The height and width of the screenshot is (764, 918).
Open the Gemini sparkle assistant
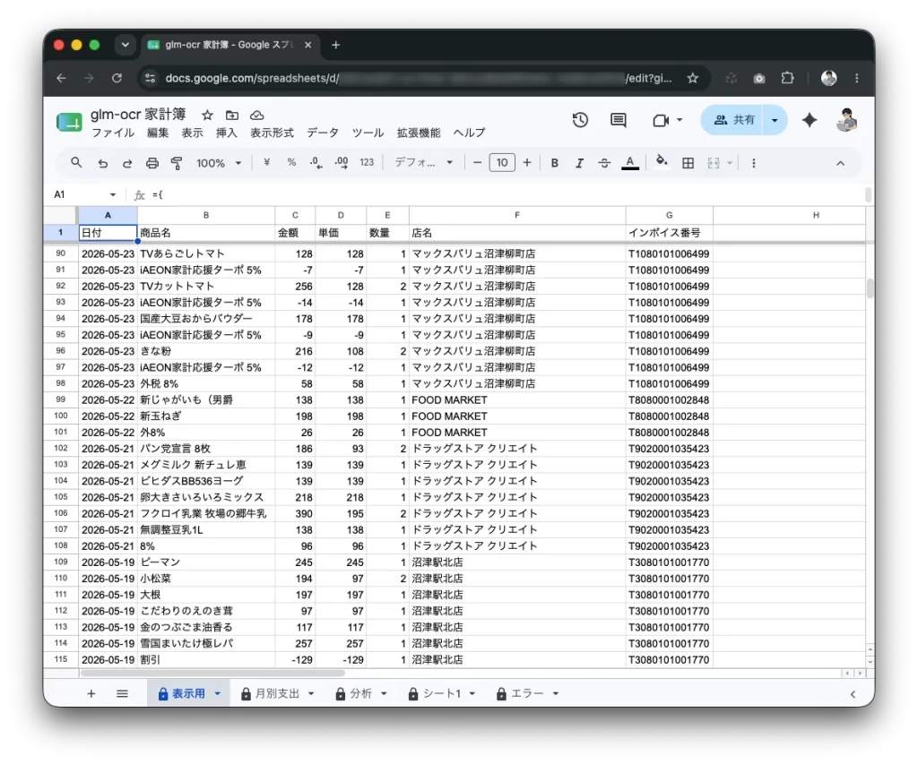[810, 120]
